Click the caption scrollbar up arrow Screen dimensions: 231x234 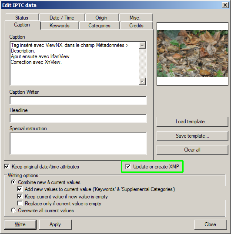[142, 45]
